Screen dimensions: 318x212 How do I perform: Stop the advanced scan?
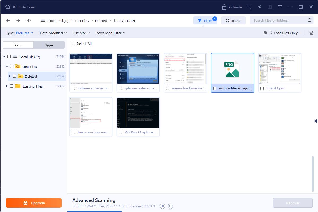[163, 206]
